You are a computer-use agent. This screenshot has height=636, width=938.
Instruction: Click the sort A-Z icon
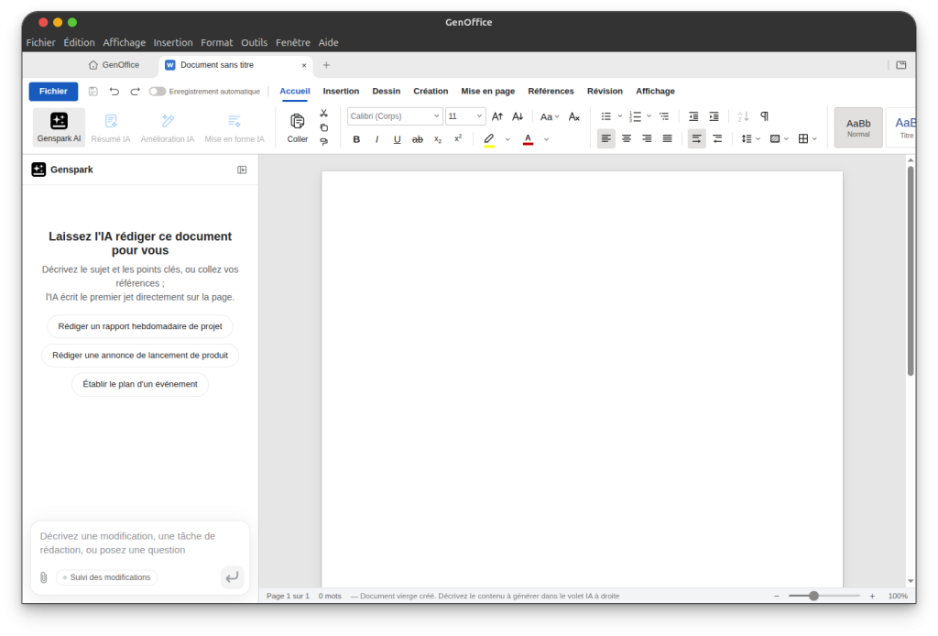(x=743, y=116)
